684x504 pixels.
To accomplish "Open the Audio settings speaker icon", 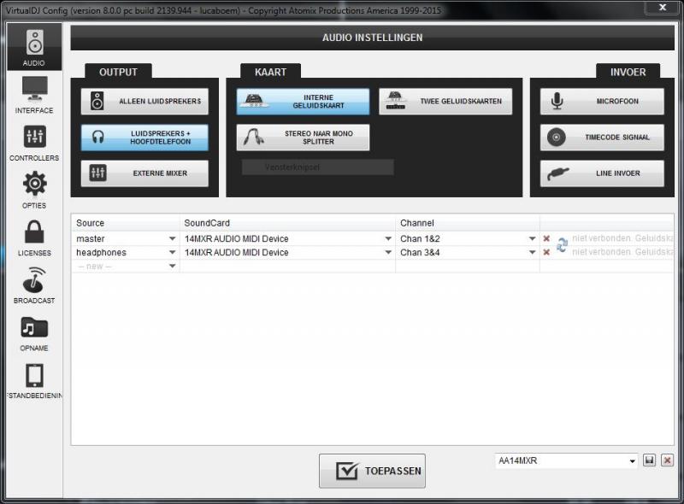I will point(34,43).
